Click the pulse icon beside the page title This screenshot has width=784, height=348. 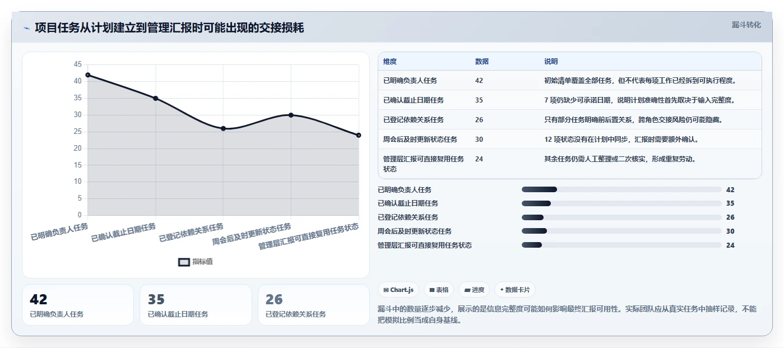[27, 28]
